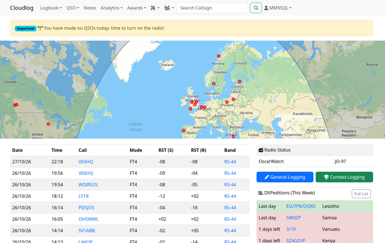This screenshot has height=243, width=385.
Task: Click the OscarWatch radio status entry
Action: click(x=271, y=161)
